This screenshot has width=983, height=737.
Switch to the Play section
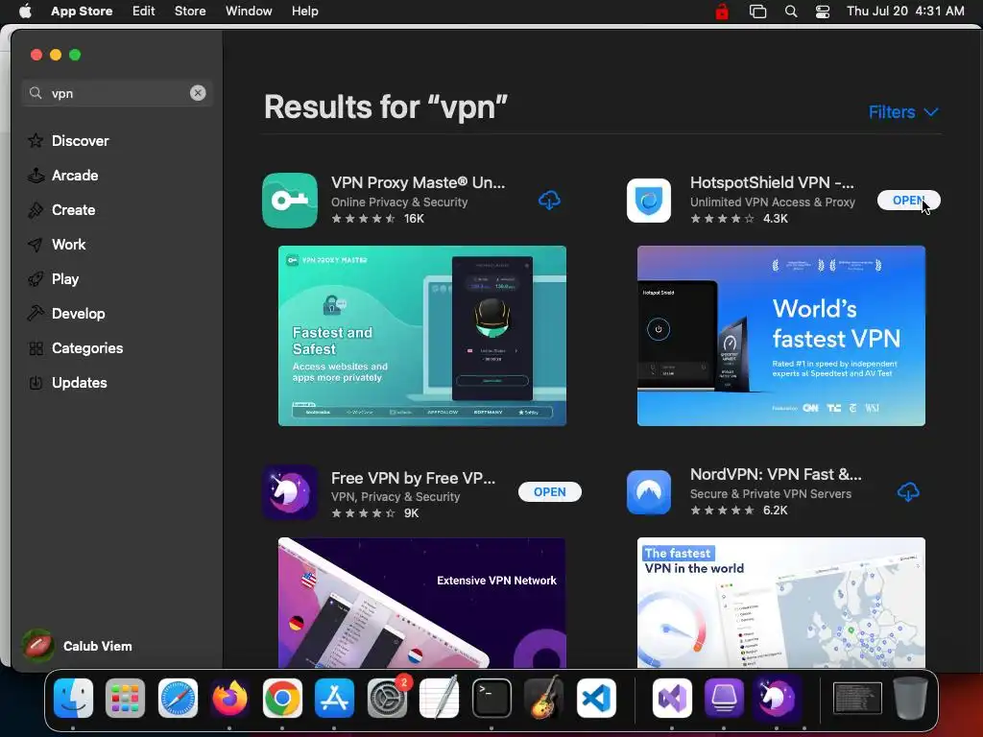click(x=54, y=279)
